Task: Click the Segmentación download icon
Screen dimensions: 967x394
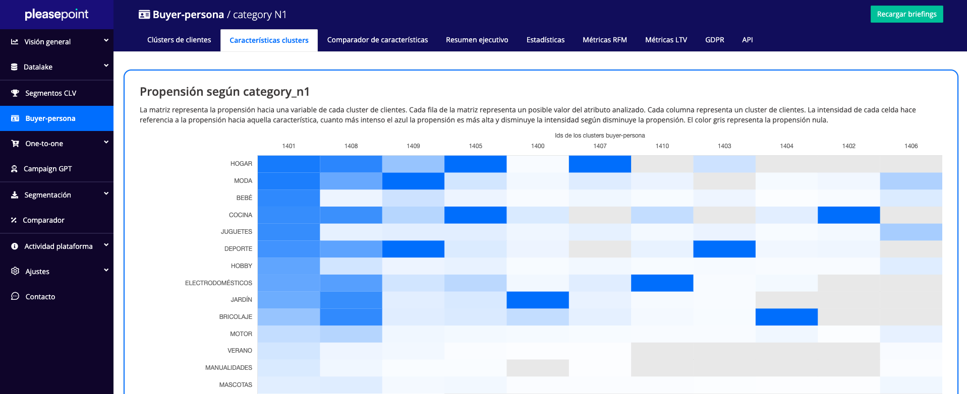Action: pyautogui.click(x=15, y=195)
